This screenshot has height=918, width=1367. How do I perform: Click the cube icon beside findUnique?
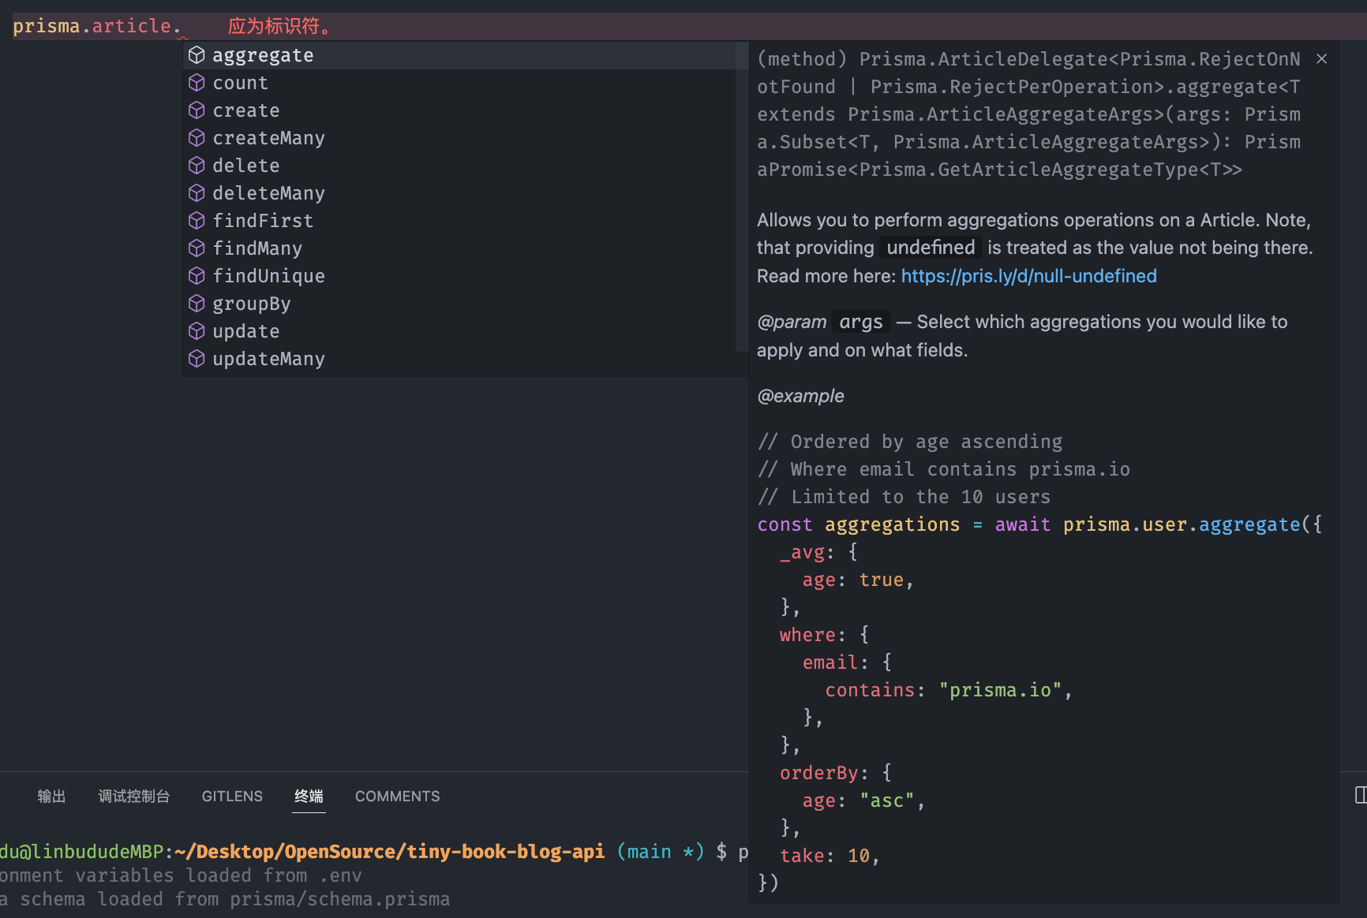(x=197, y=276)
